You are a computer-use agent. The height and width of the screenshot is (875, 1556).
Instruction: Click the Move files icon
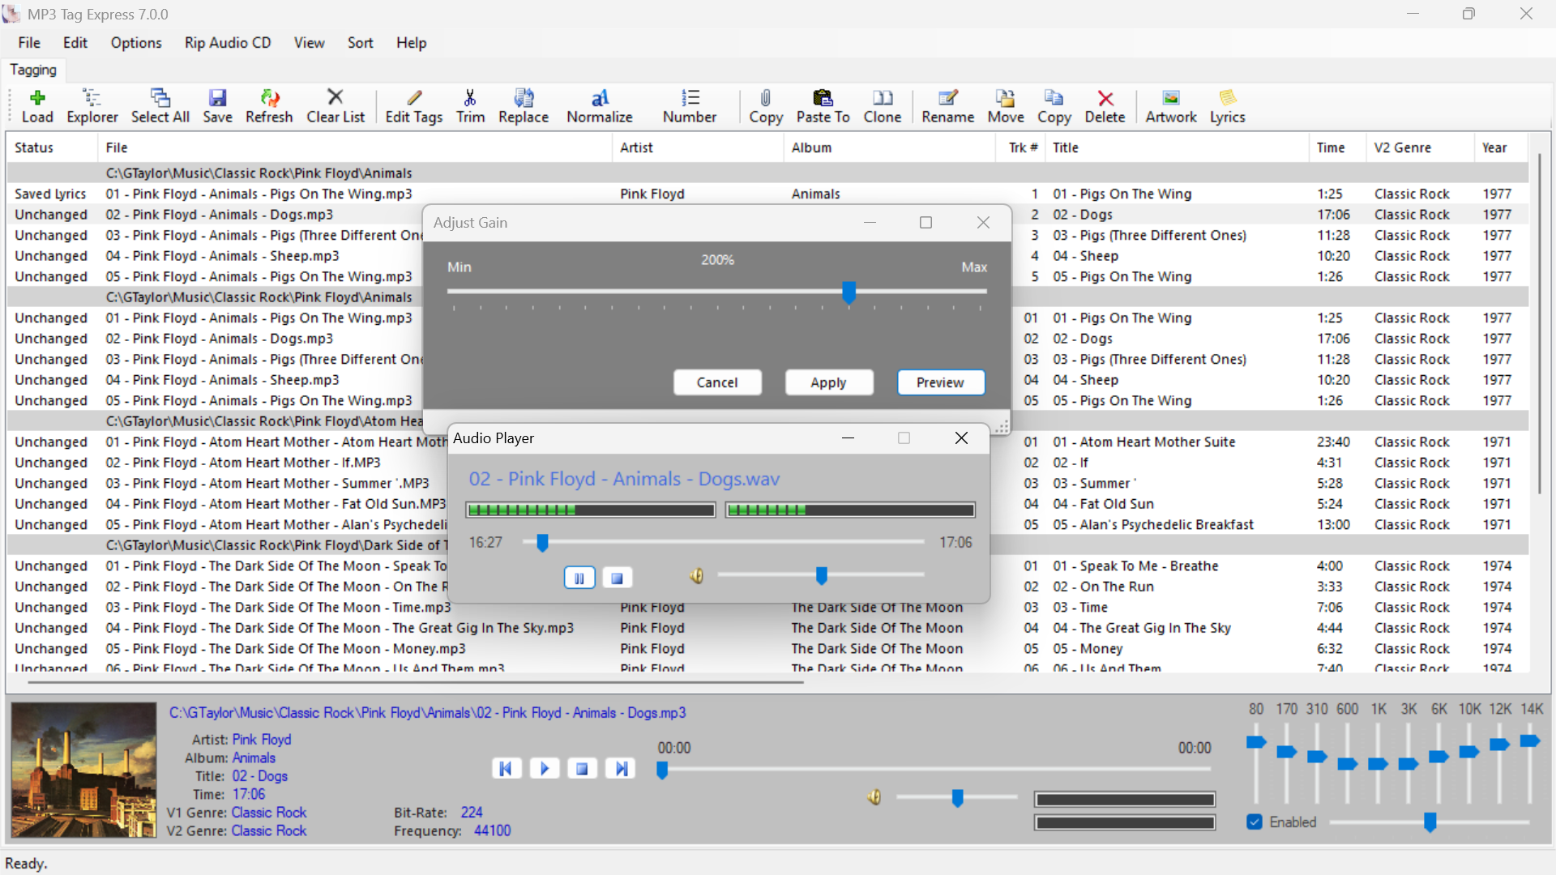click(x=1006, y=106)
